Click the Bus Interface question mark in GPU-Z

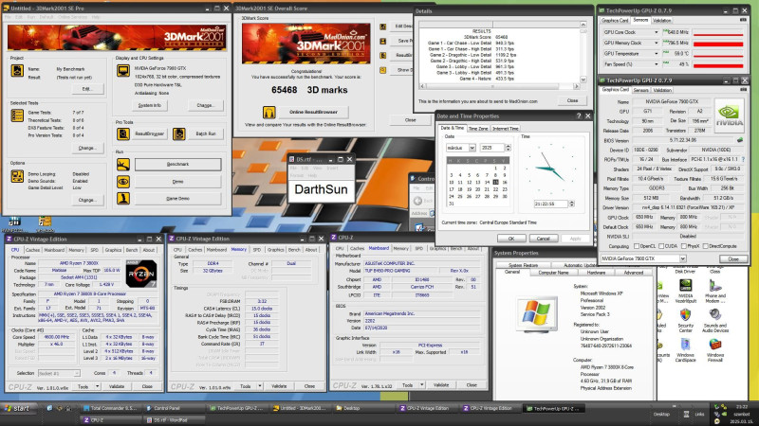coord(743,159)
